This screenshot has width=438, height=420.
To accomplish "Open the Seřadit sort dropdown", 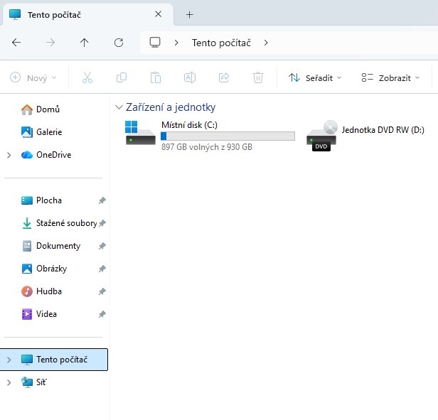I will tap(315, 77).
